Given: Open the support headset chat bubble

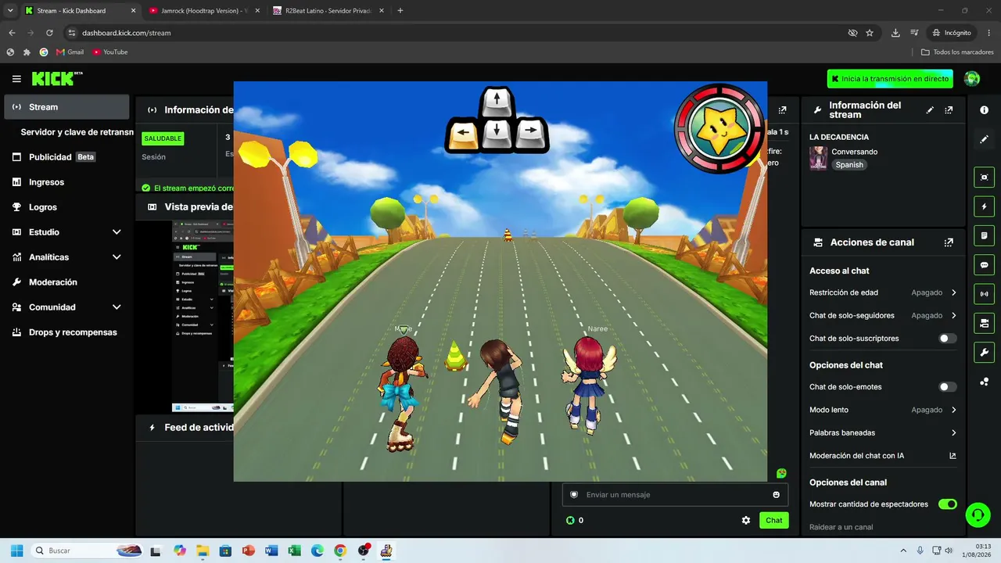Looking at the screenshot, I should pyautogui.click(x=978, y=515).
